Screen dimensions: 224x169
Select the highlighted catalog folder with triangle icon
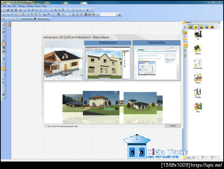coord(196,27)
